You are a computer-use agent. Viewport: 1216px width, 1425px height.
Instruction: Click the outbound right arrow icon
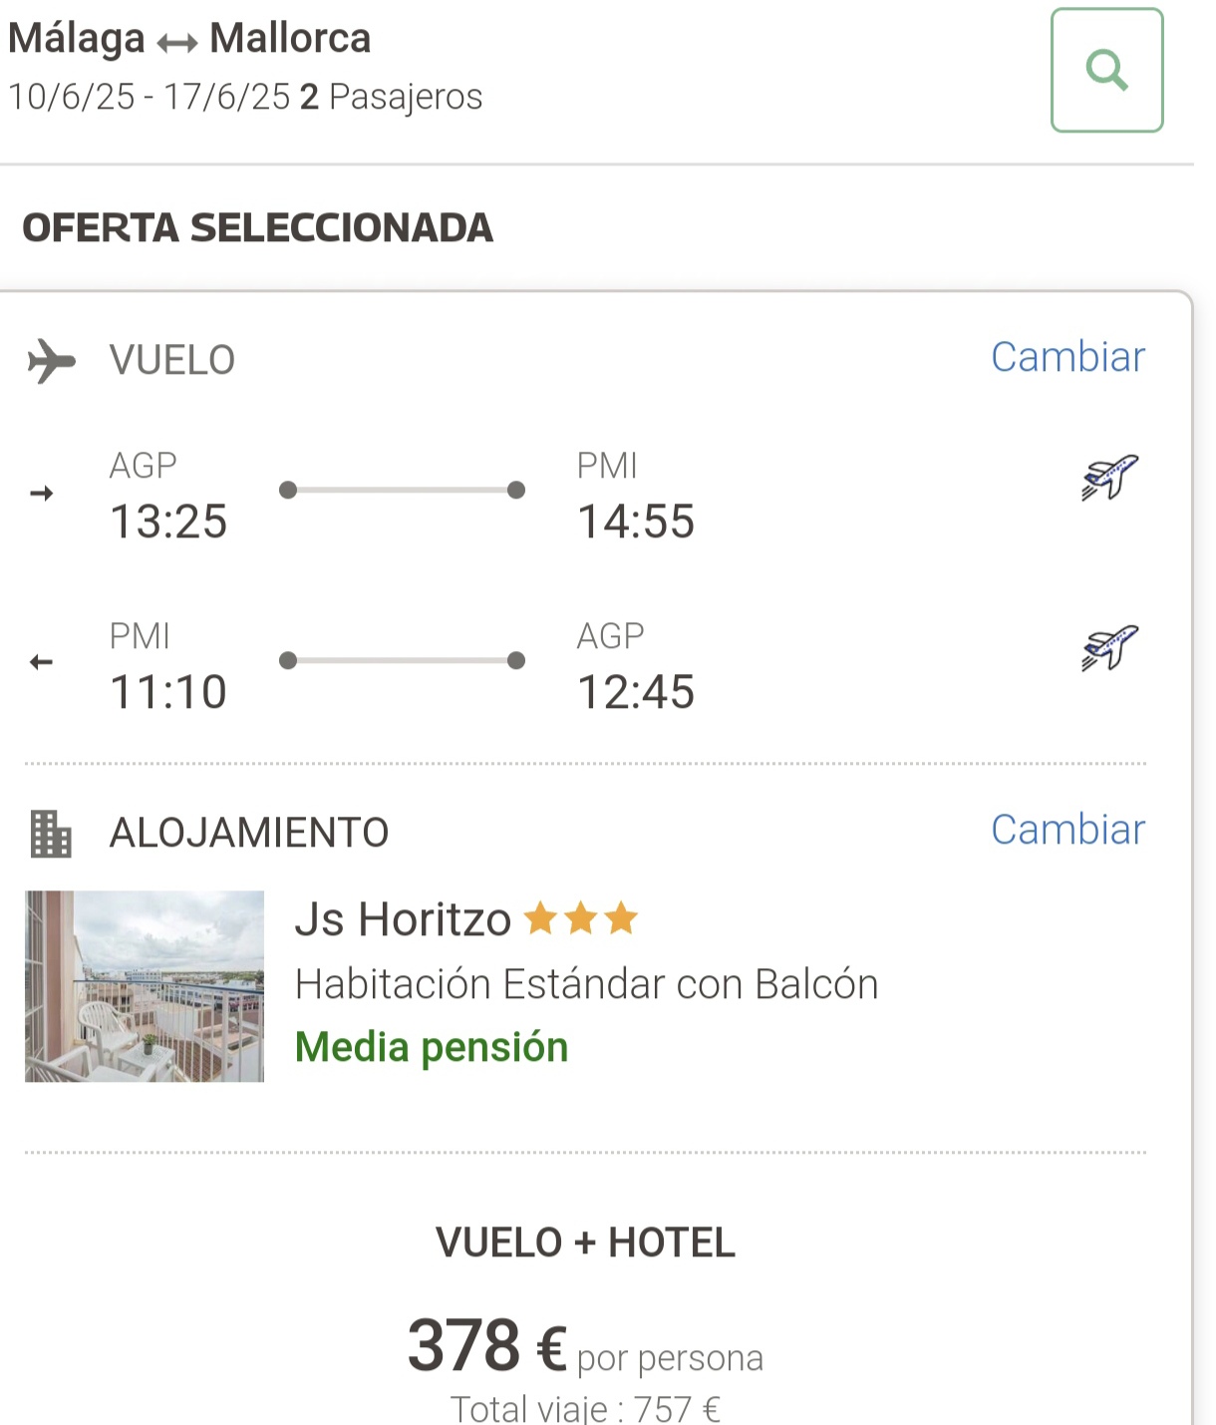coord(42,493)
